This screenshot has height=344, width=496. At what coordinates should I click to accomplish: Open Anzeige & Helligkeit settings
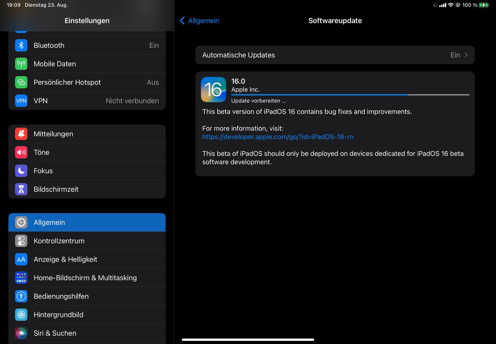(87, 259)
